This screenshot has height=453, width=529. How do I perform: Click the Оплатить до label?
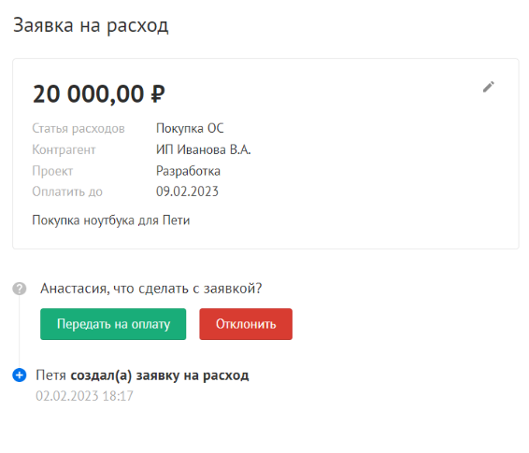67,191
